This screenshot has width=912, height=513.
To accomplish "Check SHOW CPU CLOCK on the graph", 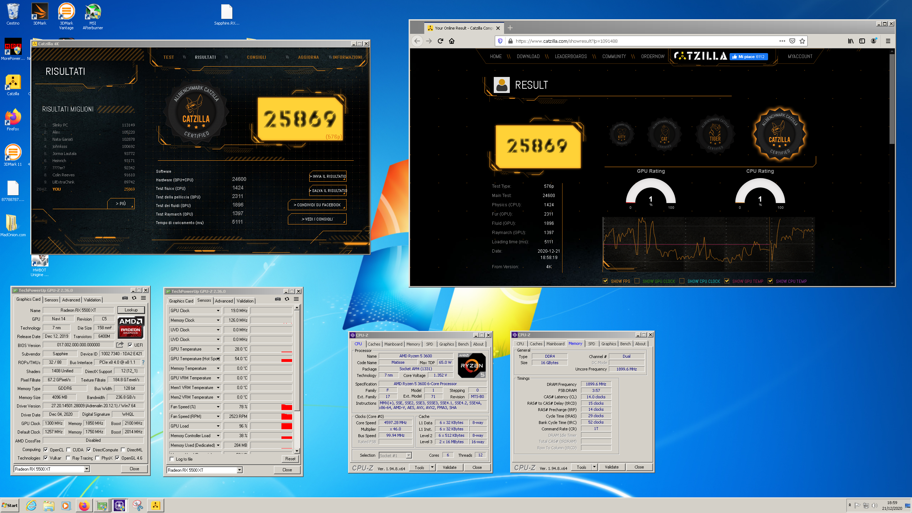I will click(682, 281).
